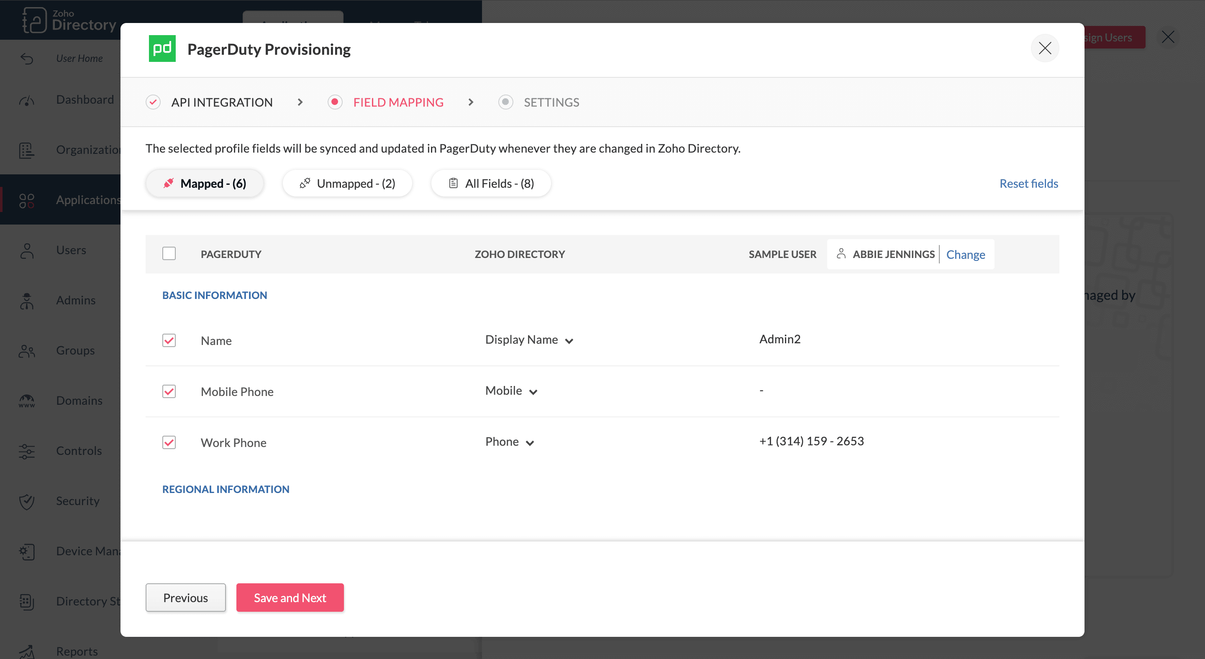The image size is (1205, 659).
Task: Show the All Fields tab
Action: [491, 183]
